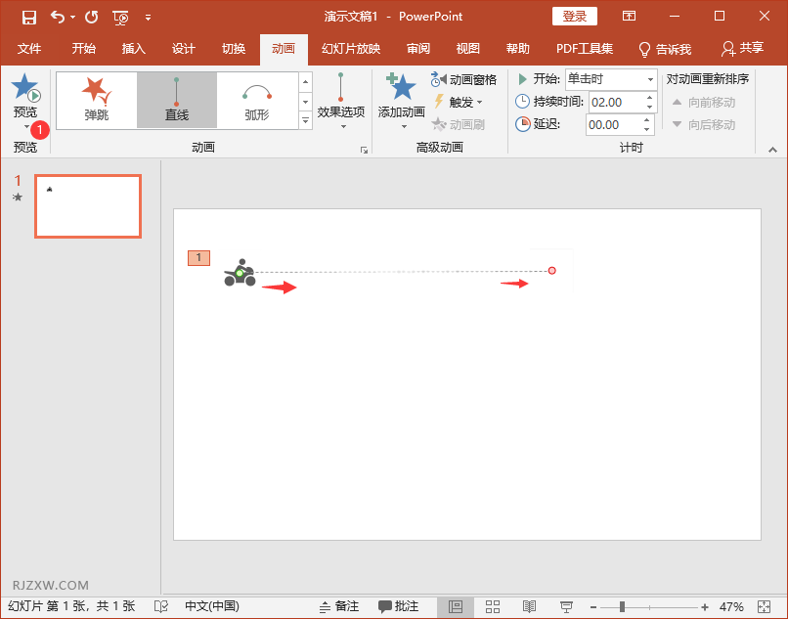Switch to the 切换 tab
This screenshot has height=619, width=788.
[234, 49]
